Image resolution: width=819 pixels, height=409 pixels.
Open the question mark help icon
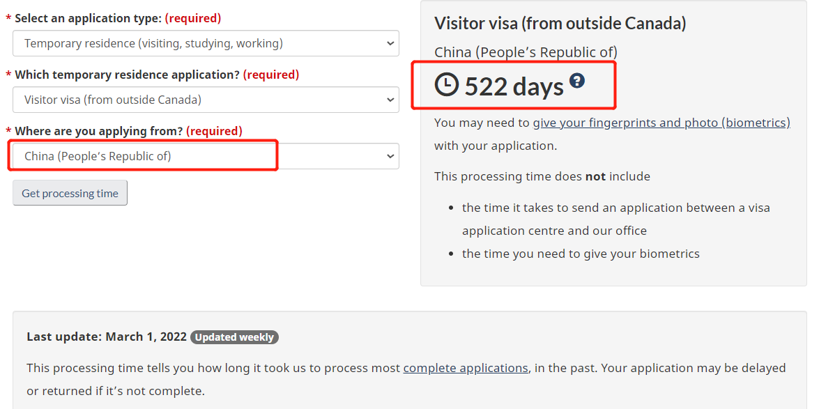pyautogui.click(x=576, y=81)
